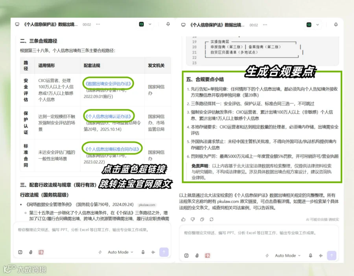354x276 pixels.
Task: Click heading 二、三条合规路径
Action: coord(39,41)
